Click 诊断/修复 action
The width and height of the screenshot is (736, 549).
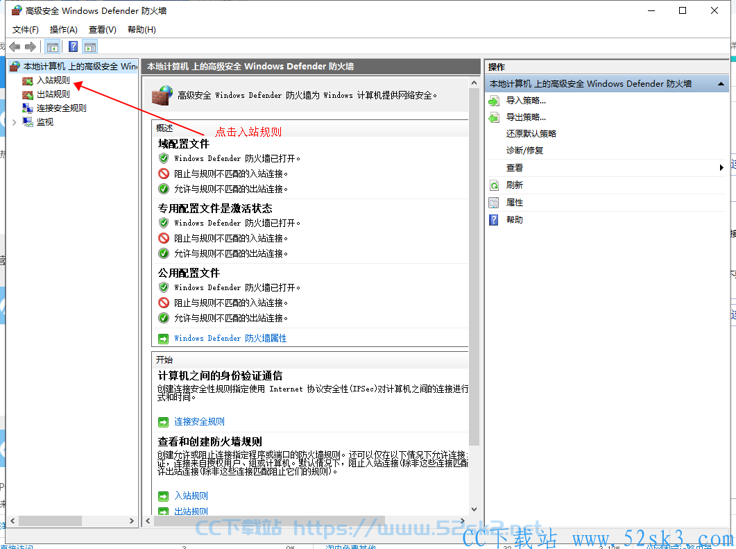(x=525, y=151)
